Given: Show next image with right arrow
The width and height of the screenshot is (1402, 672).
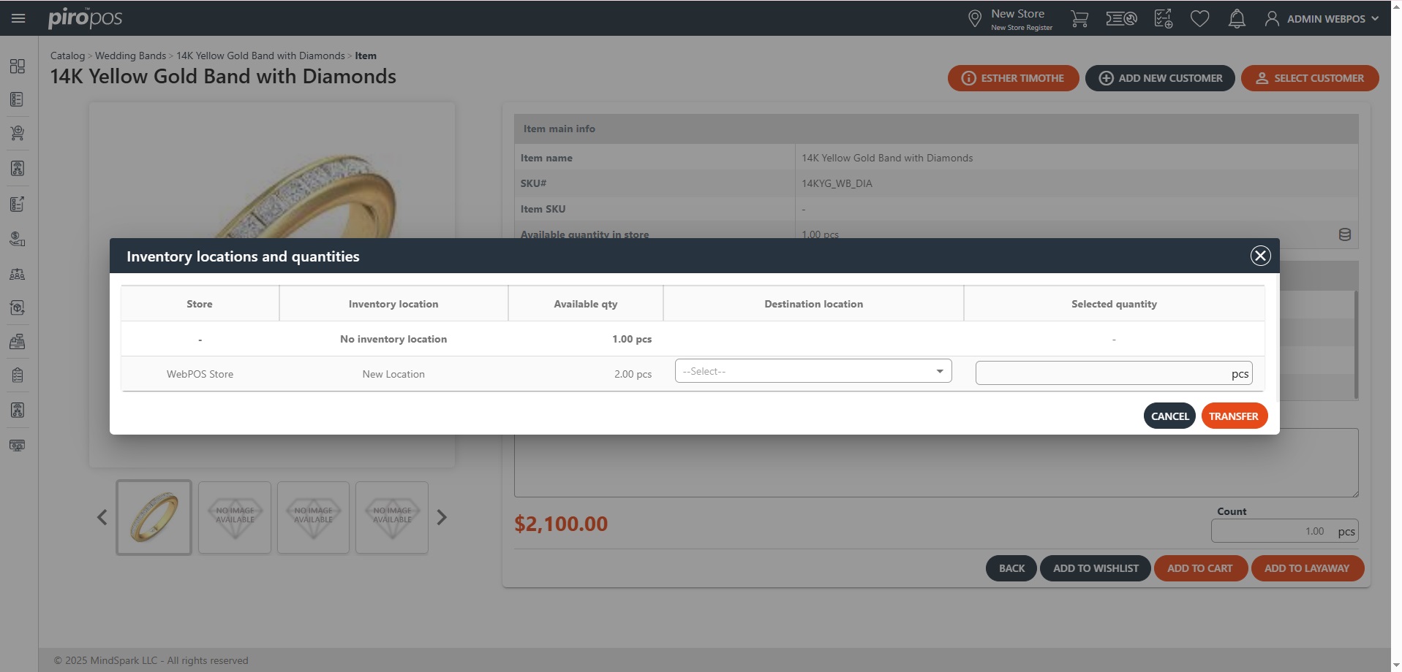Looking at the screenshot, I should 442,517.
